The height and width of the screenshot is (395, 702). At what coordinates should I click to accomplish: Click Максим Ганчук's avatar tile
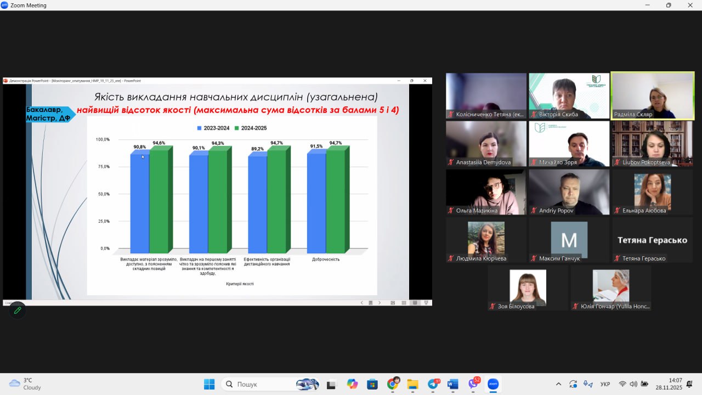pos(569,240)
